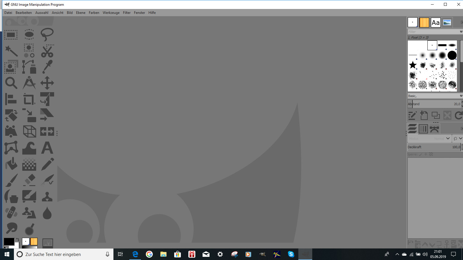The image size is (463, 260).
Task: Activate the Zoom magnifier tool
Action: 11,83
